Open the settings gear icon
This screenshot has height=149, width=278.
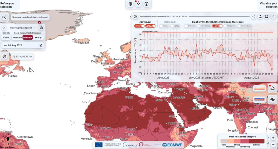[x=130, y=4]
